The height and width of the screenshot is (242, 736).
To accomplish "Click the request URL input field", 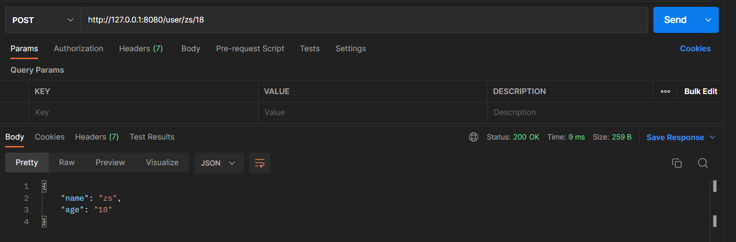I will pyautogui.click(x=364, y=20).
